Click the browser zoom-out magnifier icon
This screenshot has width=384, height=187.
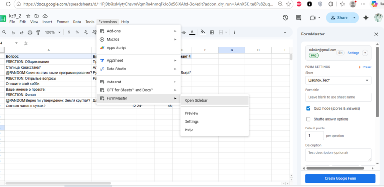point(280,4)
